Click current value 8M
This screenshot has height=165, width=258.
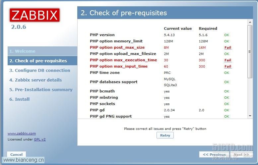click(166, 48)
